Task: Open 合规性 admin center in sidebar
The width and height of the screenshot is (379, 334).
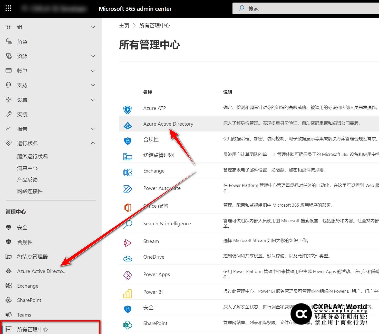Action: [x=25, y=242]
